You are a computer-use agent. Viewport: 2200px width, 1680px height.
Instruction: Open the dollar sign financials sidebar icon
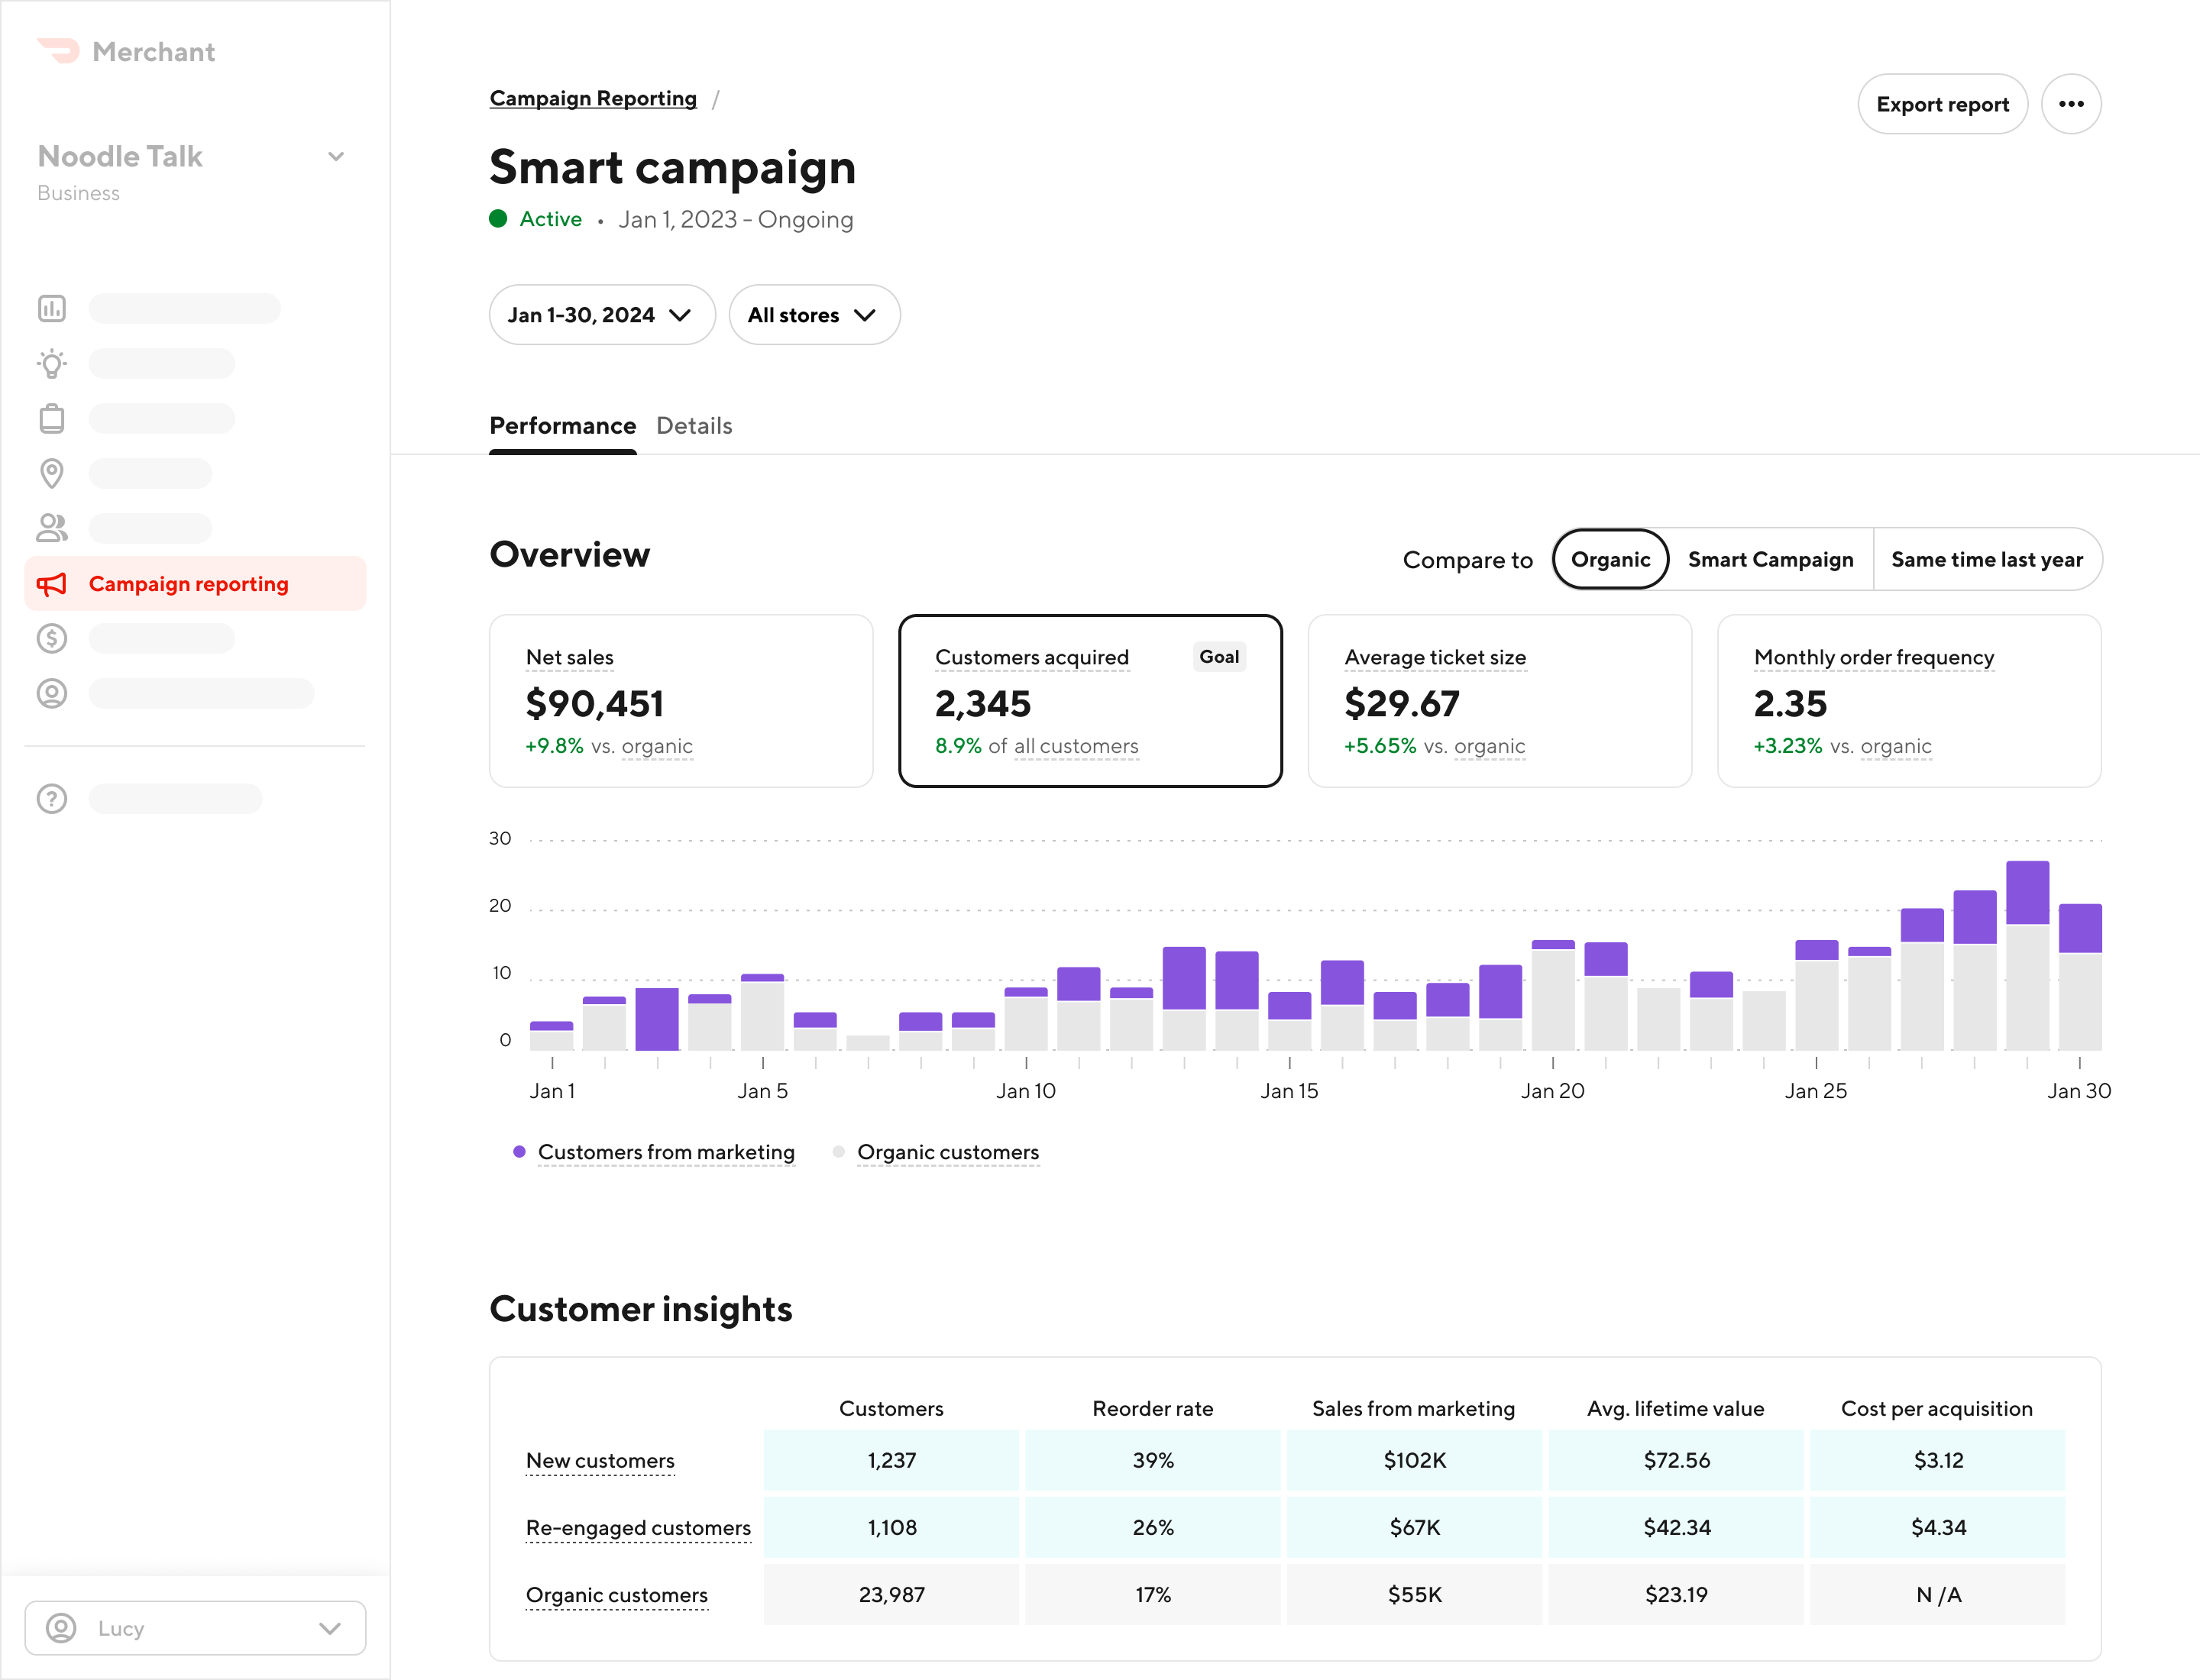point(52,638)
